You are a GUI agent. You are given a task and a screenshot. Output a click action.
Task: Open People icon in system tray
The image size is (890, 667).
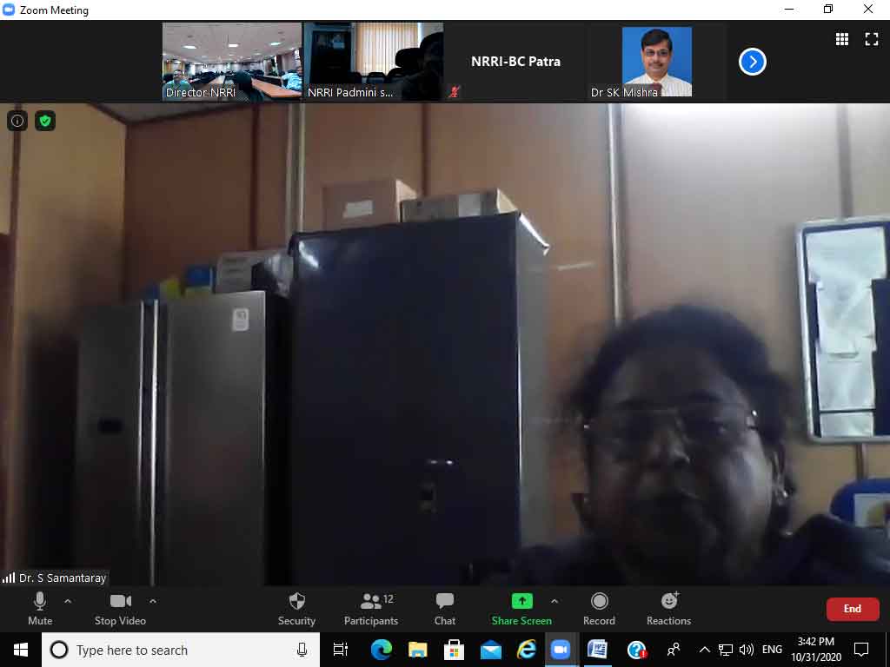[674, 650]
